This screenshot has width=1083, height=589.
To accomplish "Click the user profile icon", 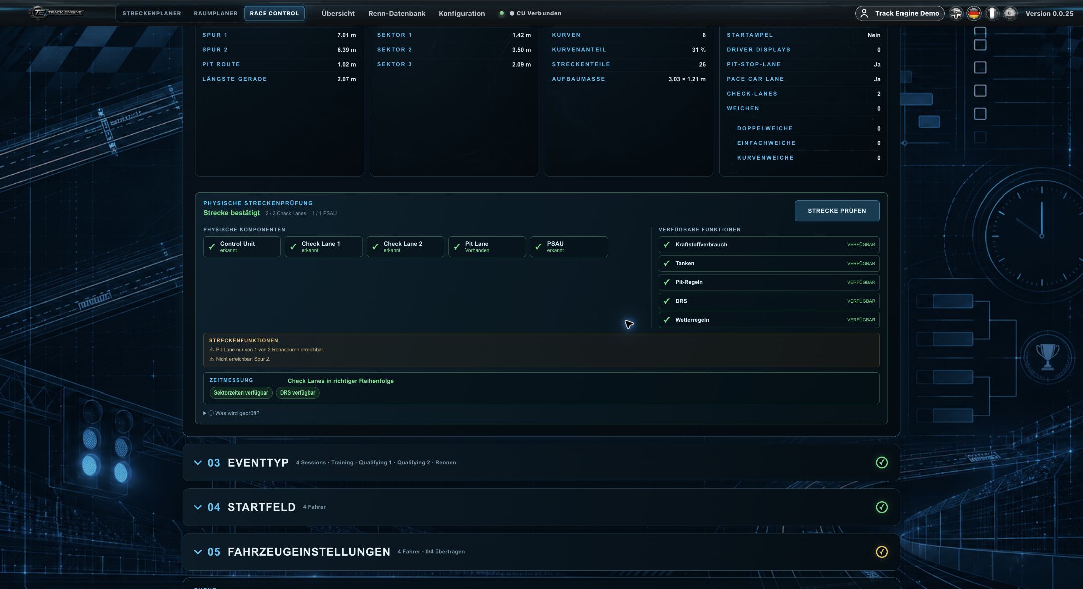I will pos(864,13).
